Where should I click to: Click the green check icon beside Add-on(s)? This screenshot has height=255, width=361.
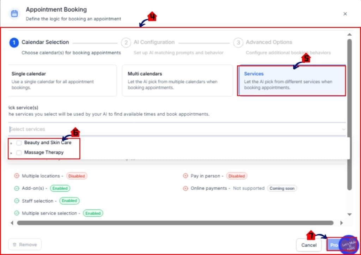(17, 189)
